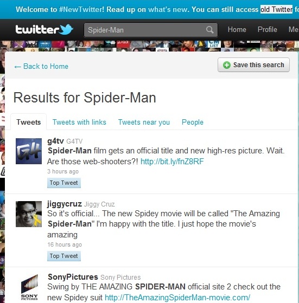Click Back to Home link
Screen dimensions: 299x303
(x=41, y=67)
